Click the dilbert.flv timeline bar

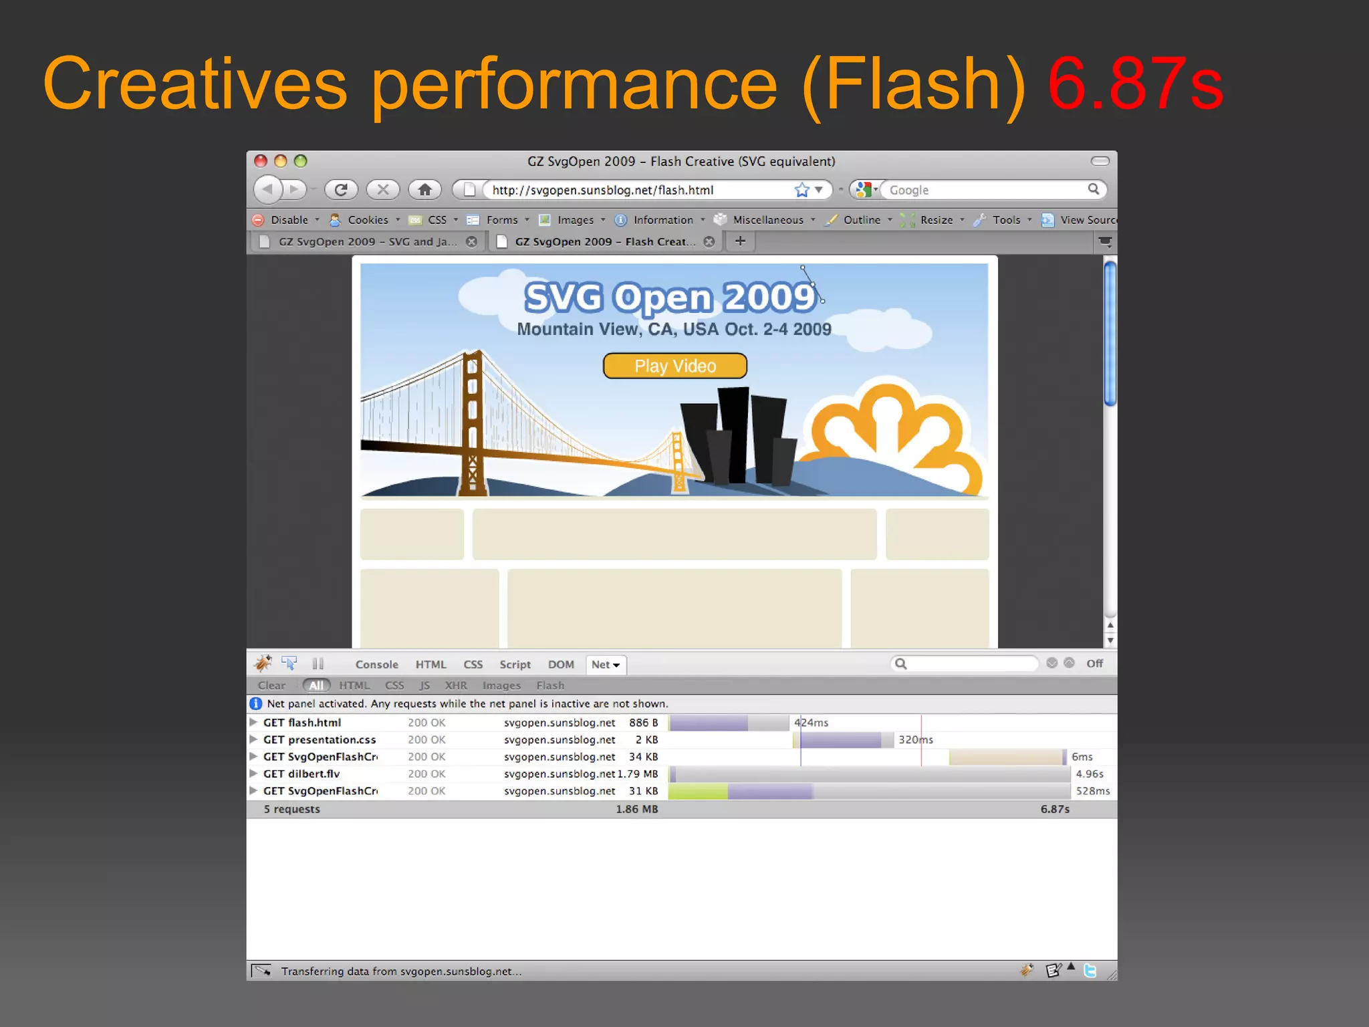[869, 774]
